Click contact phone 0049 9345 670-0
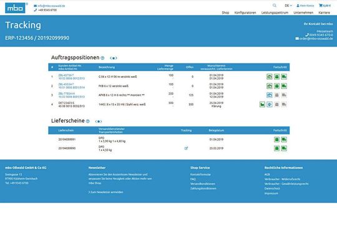This screenshot has height=233, width=337. [319, 35]
